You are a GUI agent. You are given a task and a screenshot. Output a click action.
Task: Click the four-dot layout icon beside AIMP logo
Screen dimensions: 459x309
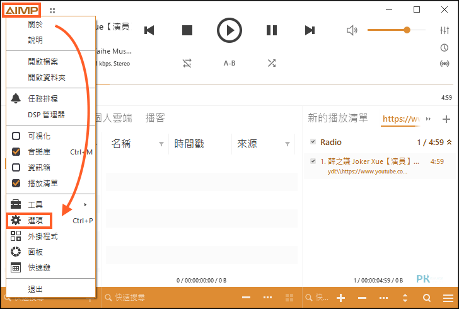click(x=52, y=11)
